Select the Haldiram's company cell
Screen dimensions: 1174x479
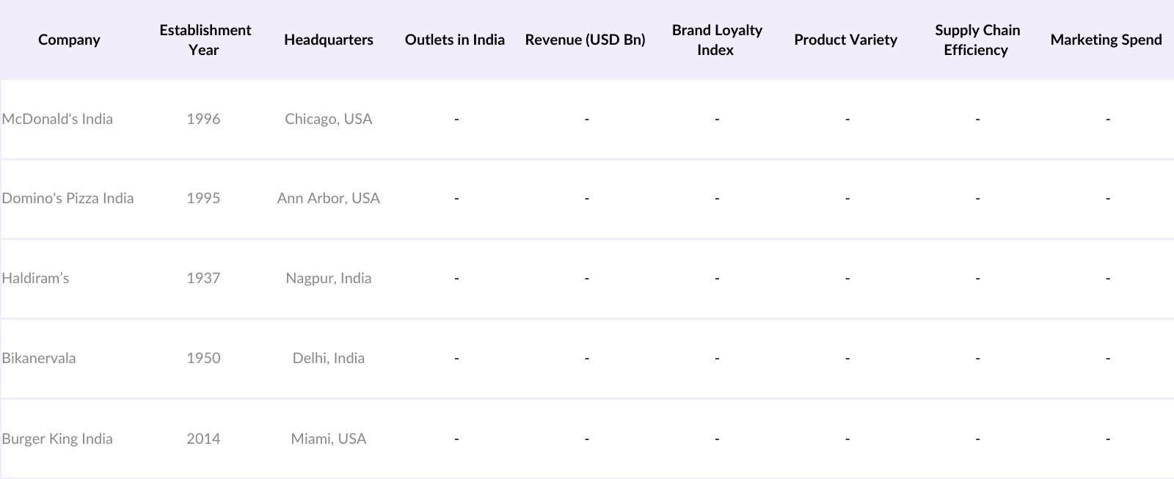point(35,278)
